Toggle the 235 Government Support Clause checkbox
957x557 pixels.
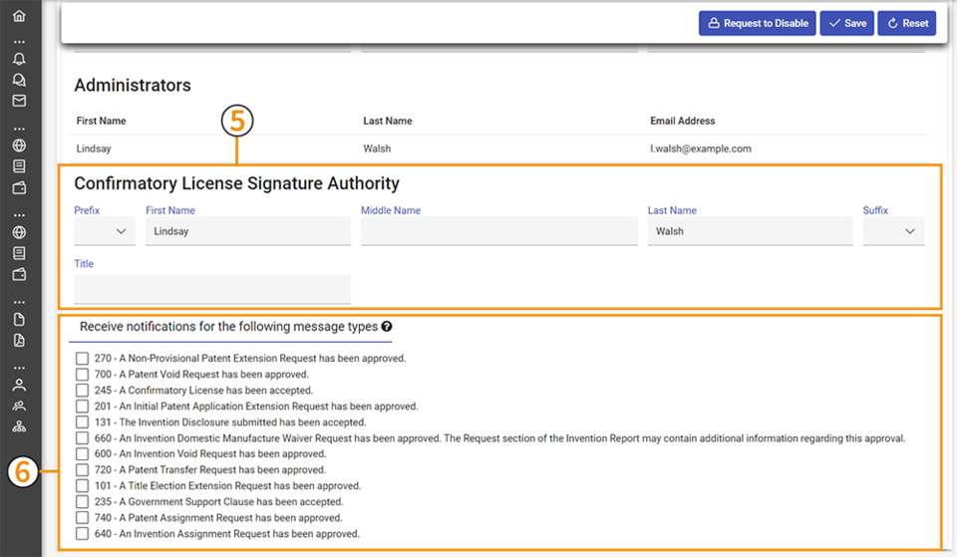point(82,502)
